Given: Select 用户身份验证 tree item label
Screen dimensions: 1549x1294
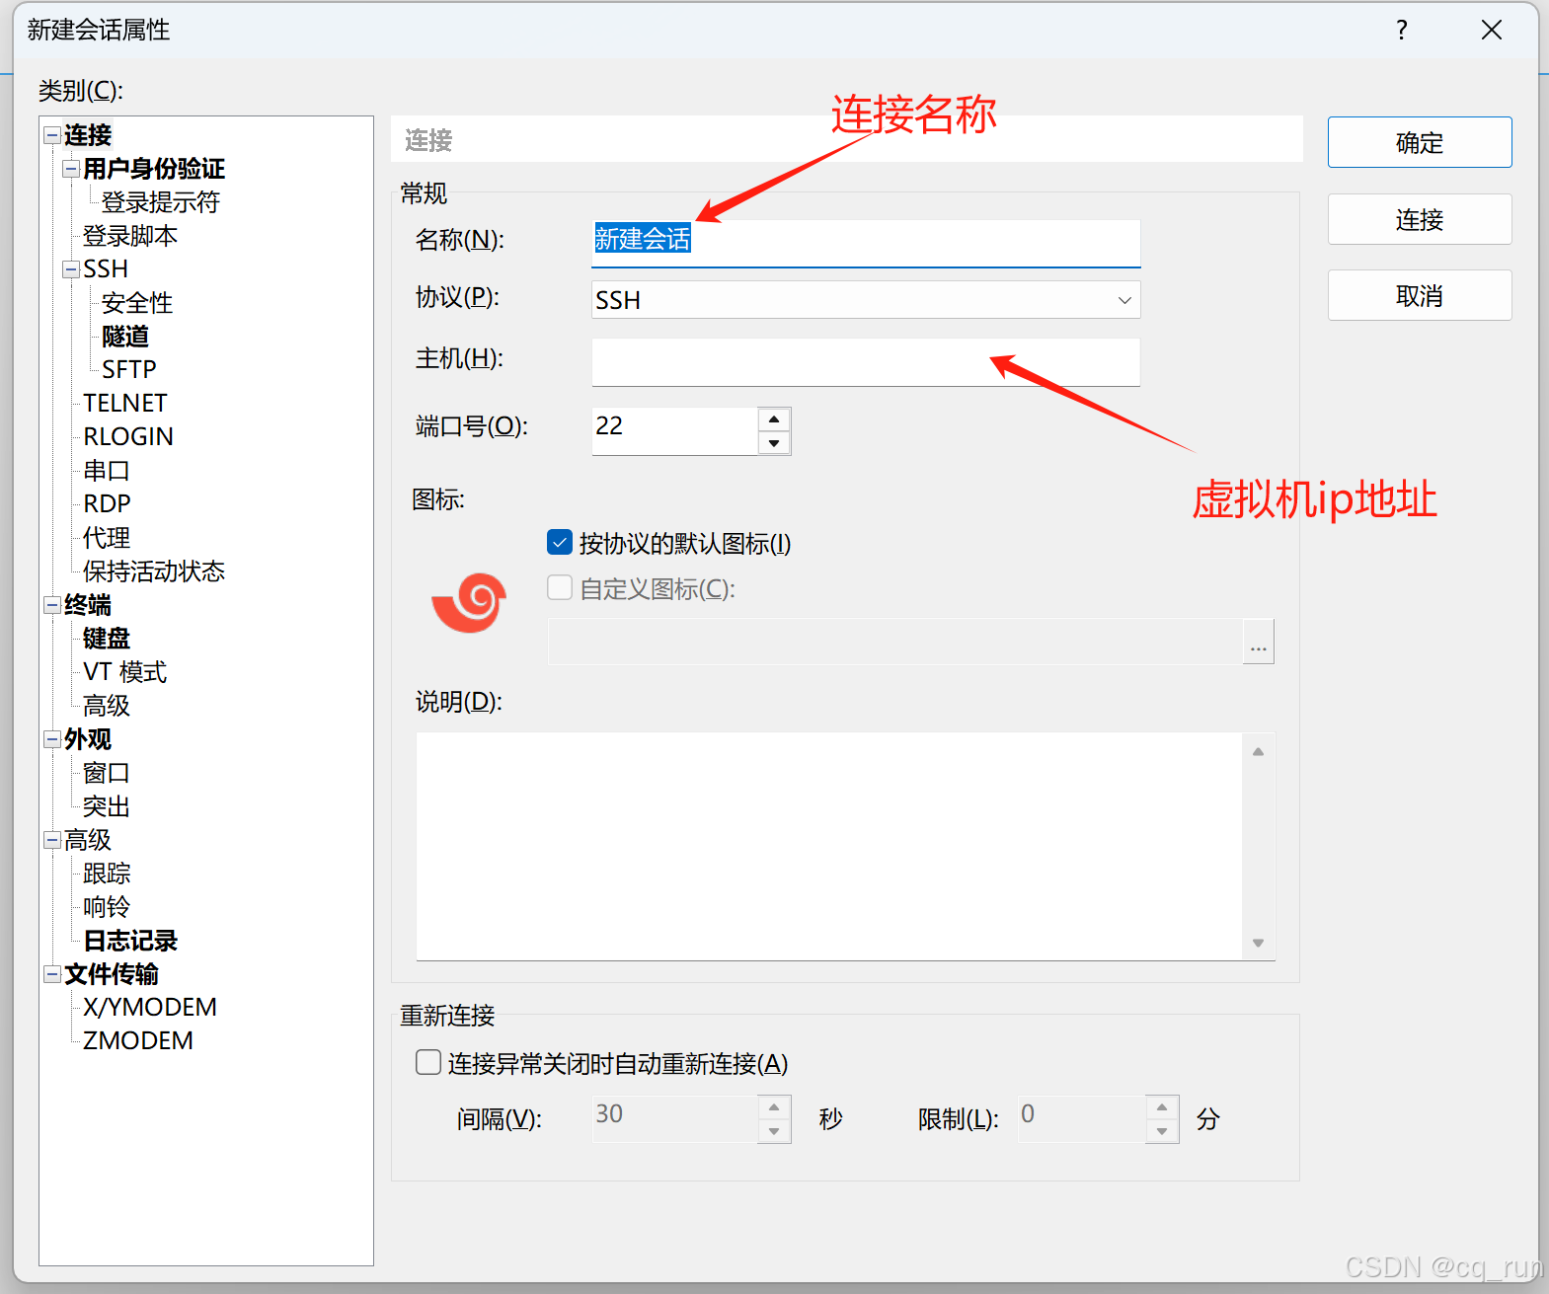Looking at the screenshot, I should (x=154, y=169).
